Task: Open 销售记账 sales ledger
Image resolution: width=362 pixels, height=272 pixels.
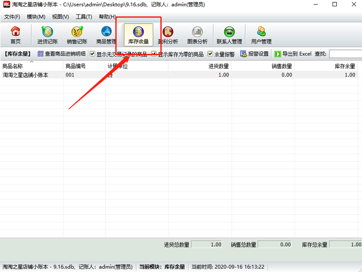Action: point(77,35)
